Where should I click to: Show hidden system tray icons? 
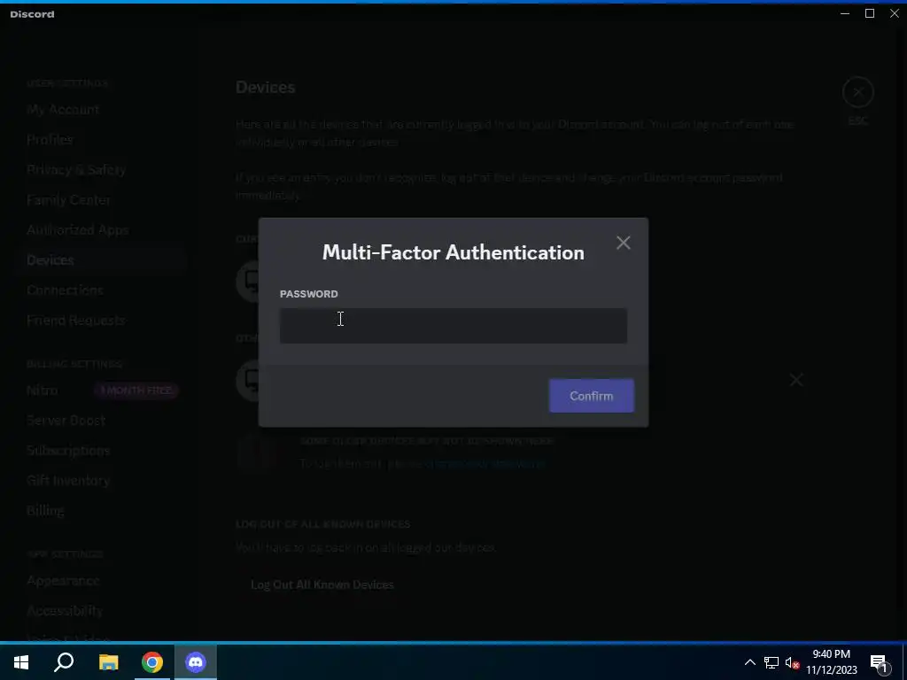click(x=749, y=662)
